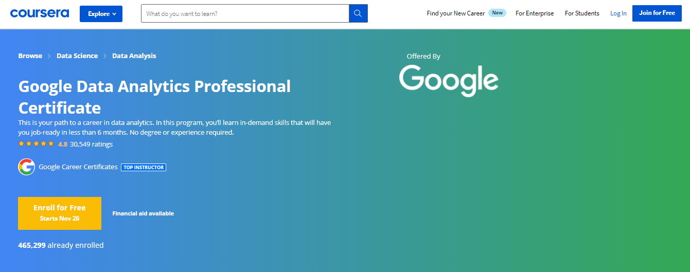The width and height of the screenshot is (690, 272).
Task: Click the TOP INSTRUCTOR badge
Action: point(144,167)
